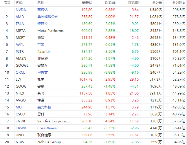
Task: Click the 序号 column header
Action: 7,3
